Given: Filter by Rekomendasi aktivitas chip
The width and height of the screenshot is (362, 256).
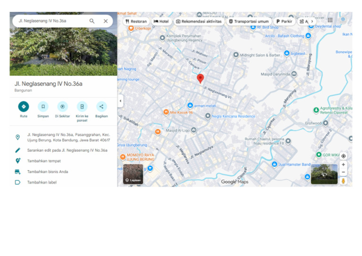Looking at the screenshot, I should [199, 22].
